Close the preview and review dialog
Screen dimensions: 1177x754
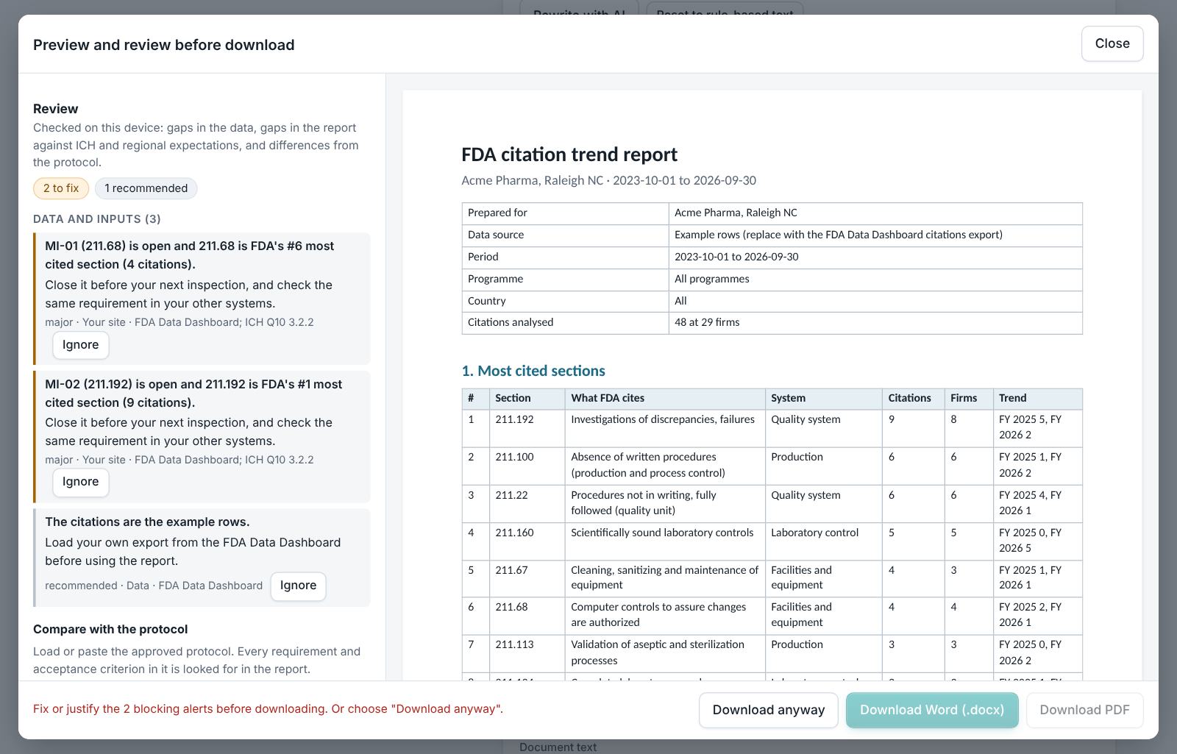click(x=1112, y=43)
